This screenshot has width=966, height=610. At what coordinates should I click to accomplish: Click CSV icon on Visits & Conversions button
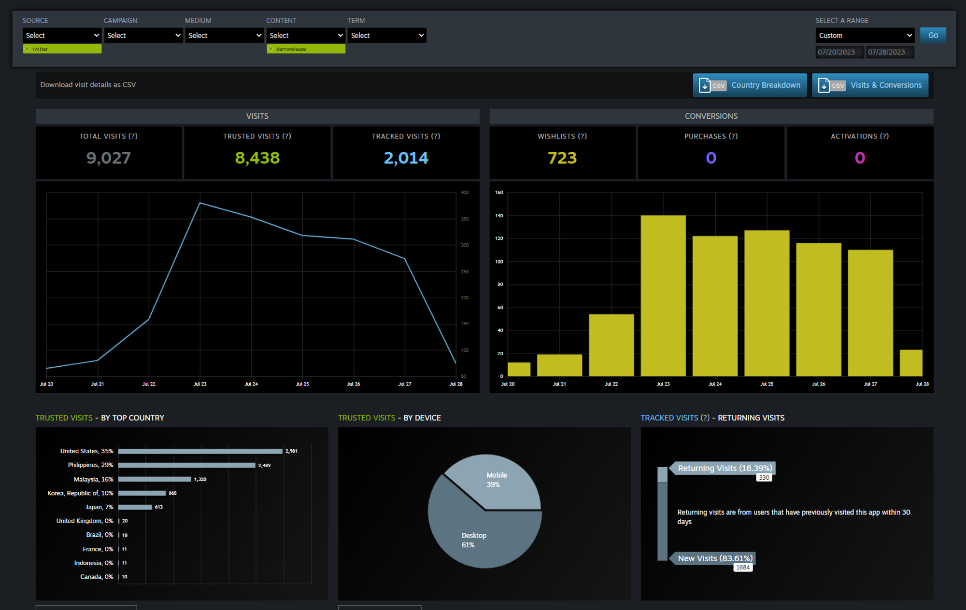tap(831, 85)
